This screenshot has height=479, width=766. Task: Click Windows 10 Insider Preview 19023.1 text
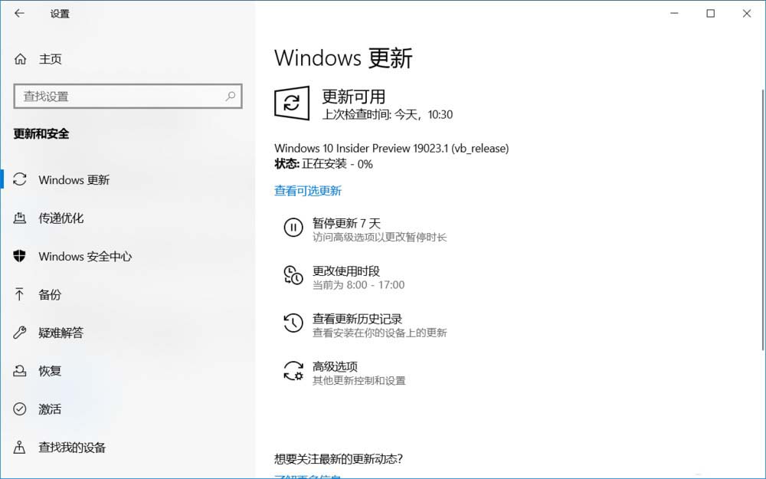[x=391, y=148]
